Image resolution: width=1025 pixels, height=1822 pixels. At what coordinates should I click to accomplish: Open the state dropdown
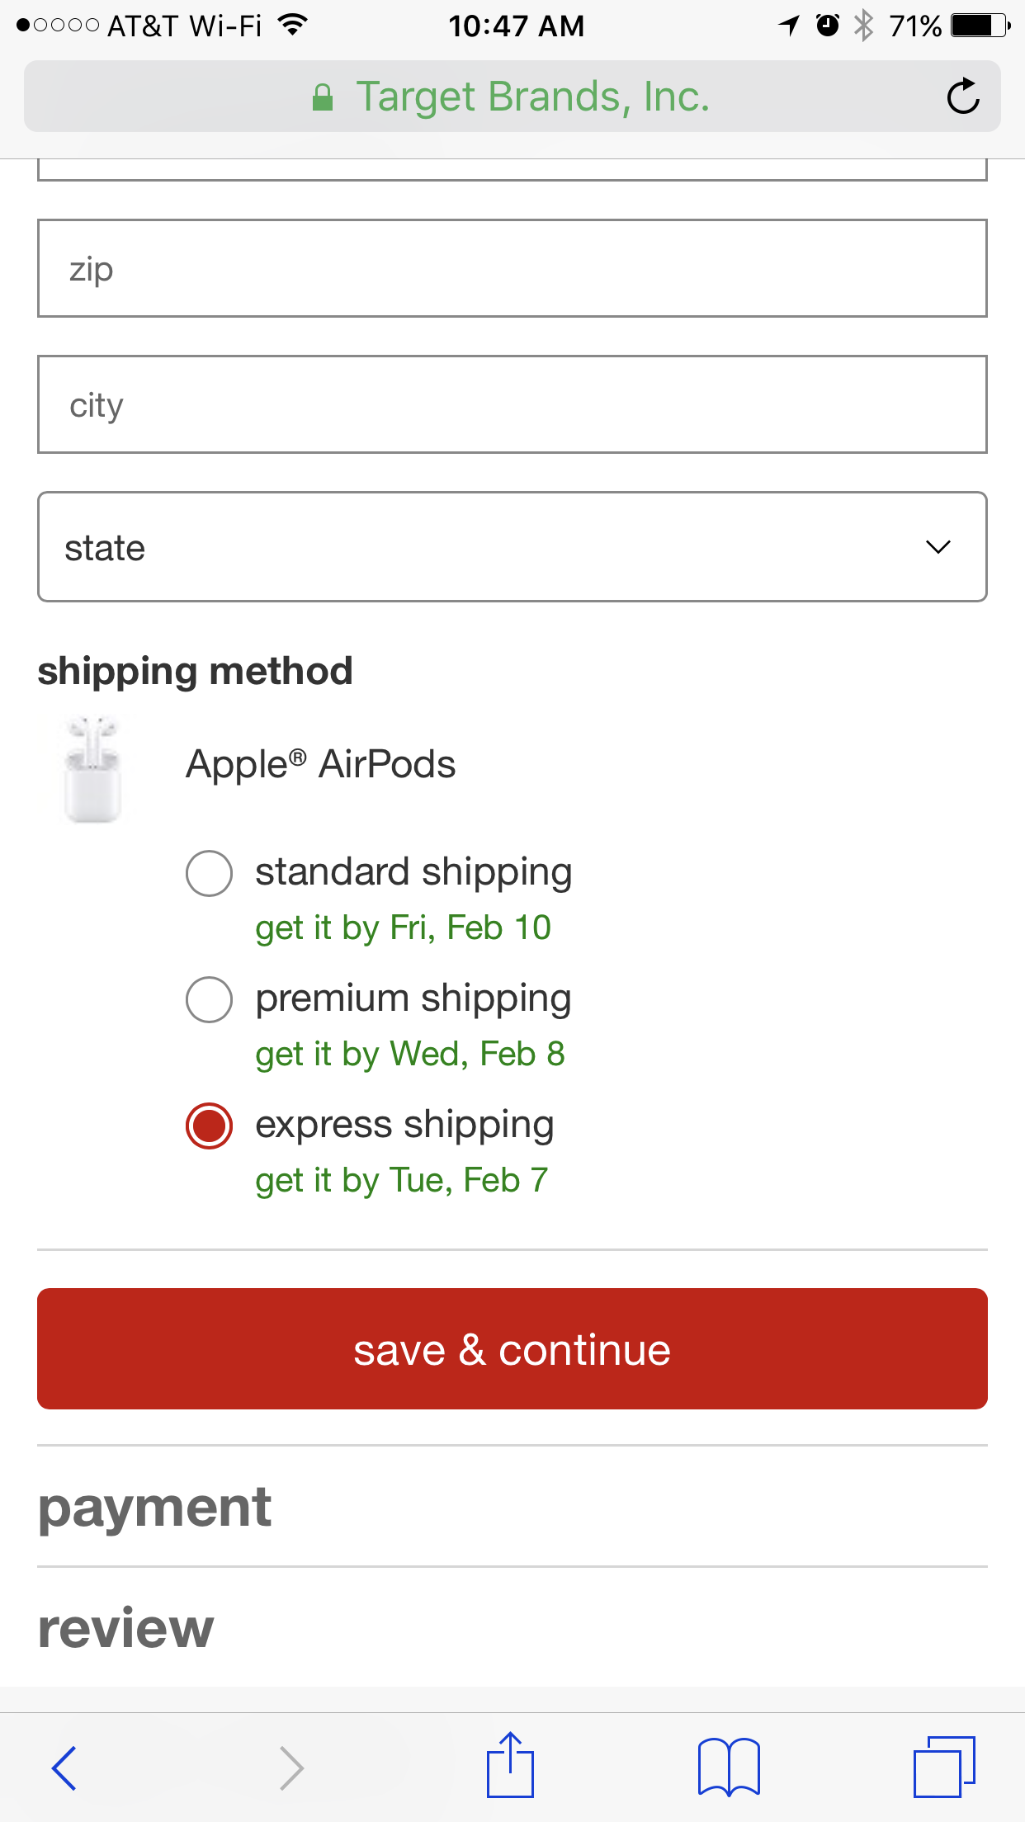(512, 547)
